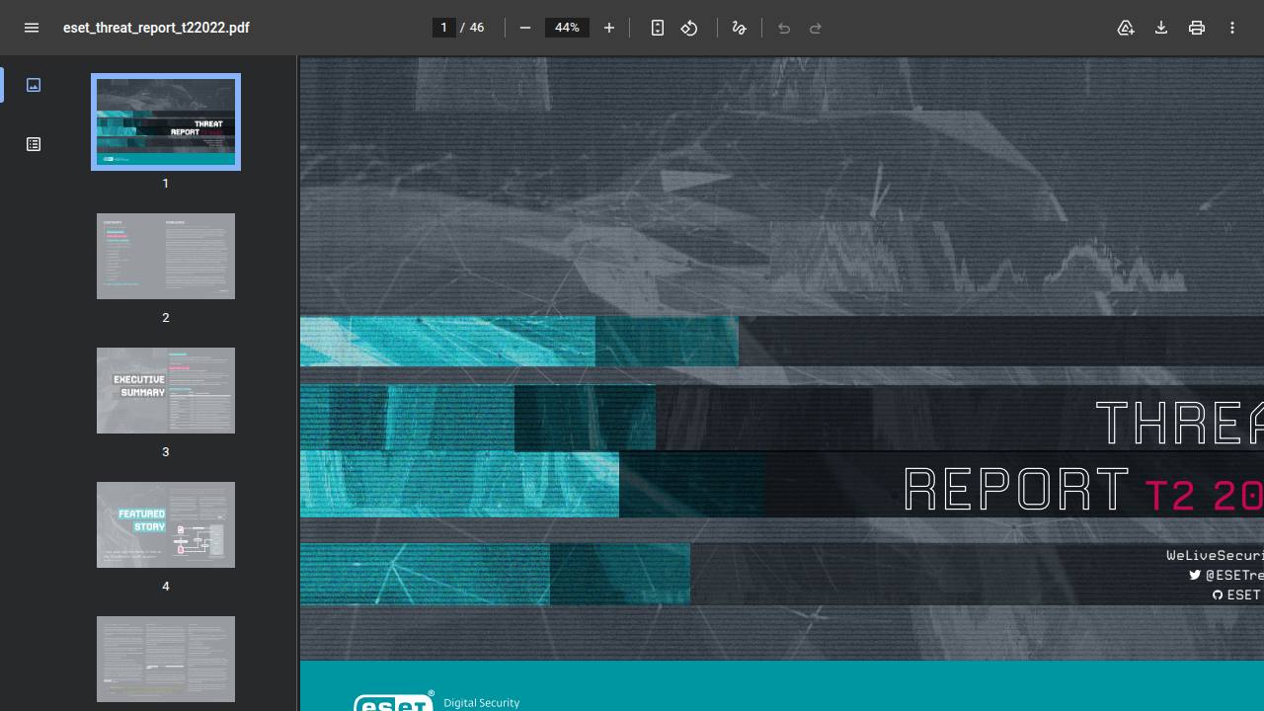Zoom out with the minus button
Image resolution: width=1264 pixels, height=711 pixels.
pyautogui.click(x=525, y=28)
